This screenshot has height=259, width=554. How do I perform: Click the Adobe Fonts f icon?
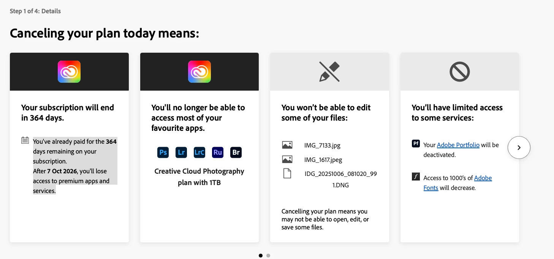click(x=416, y=177)
